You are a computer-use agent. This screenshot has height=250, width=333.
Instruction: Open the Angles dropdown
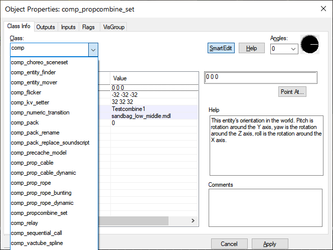point(293,49)
